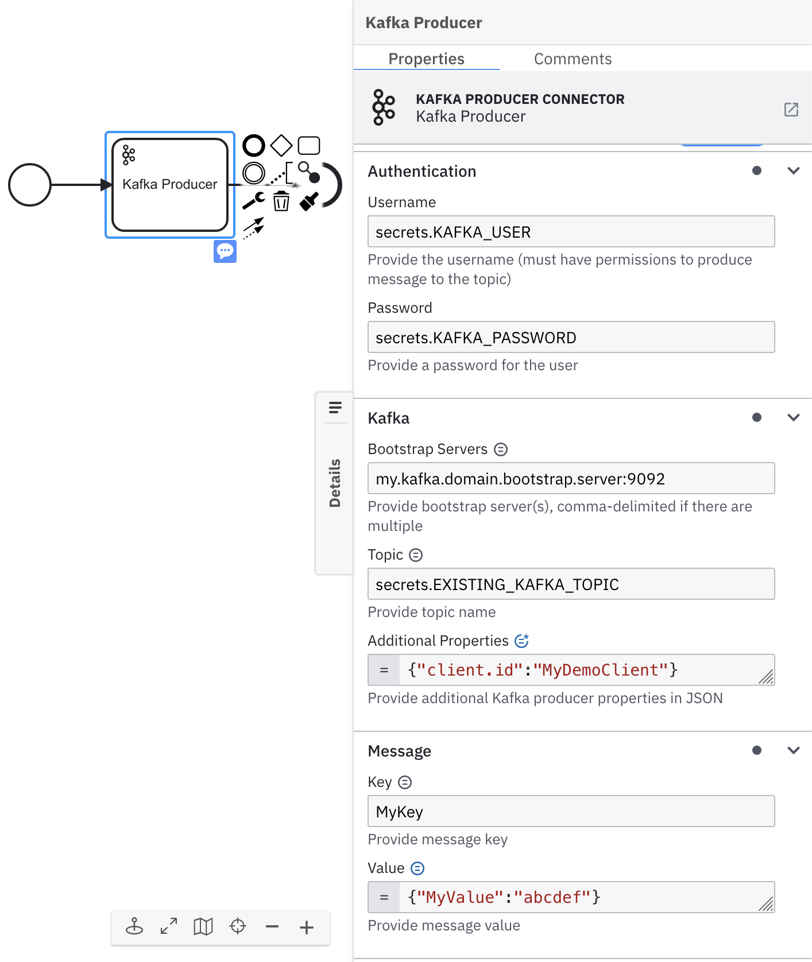Toggle the minimap map icon
Viewport: 812px width, 962px height.
[203, 926]
